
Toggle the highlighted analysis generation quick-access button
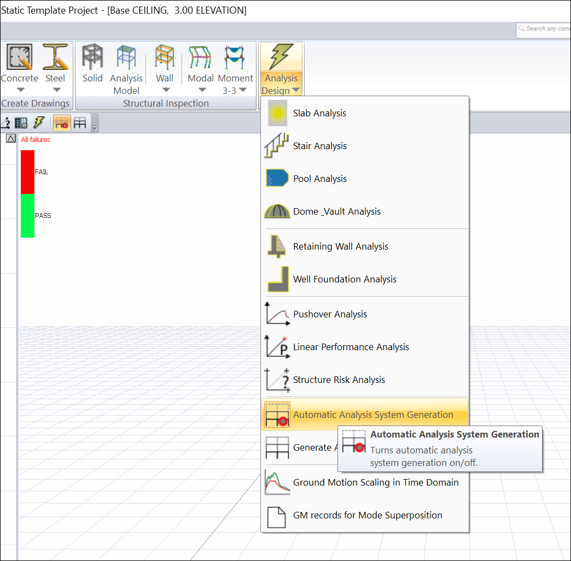(61, 122)
